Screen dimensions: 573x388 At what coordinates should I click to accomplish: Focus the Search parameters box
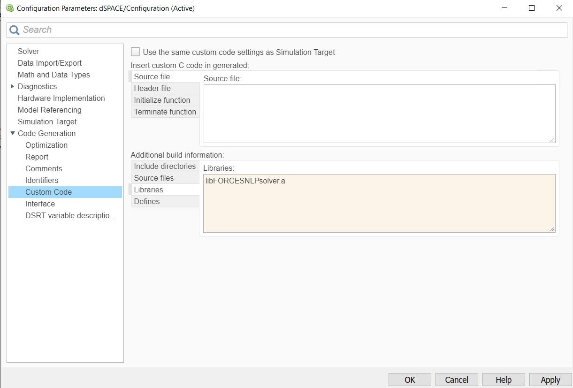[291, 30]
